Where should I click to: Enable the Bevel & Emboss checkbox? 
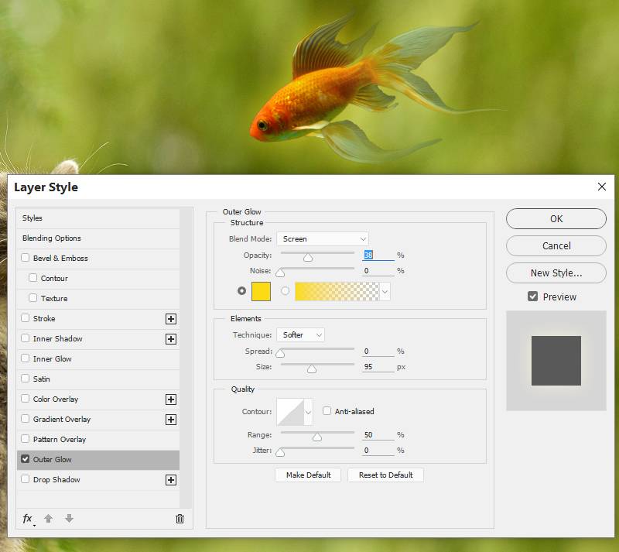[x=26, y=259]
